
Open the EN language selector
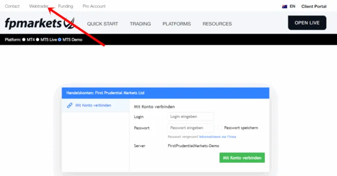point(292,6)
